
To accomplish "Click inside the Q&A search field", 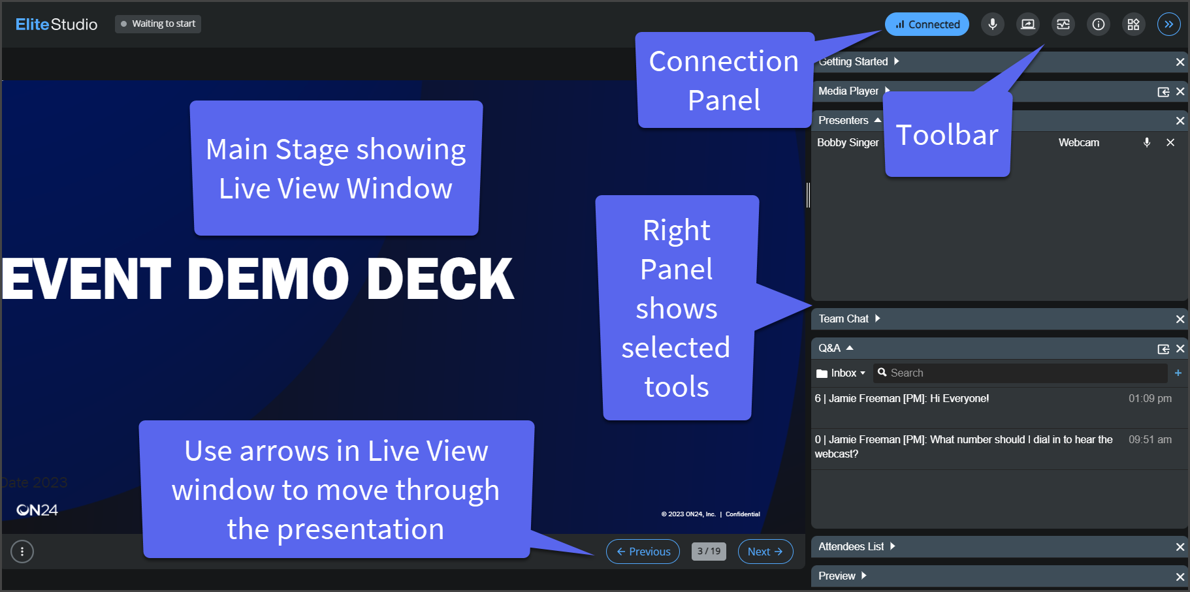I will (980, 373).
